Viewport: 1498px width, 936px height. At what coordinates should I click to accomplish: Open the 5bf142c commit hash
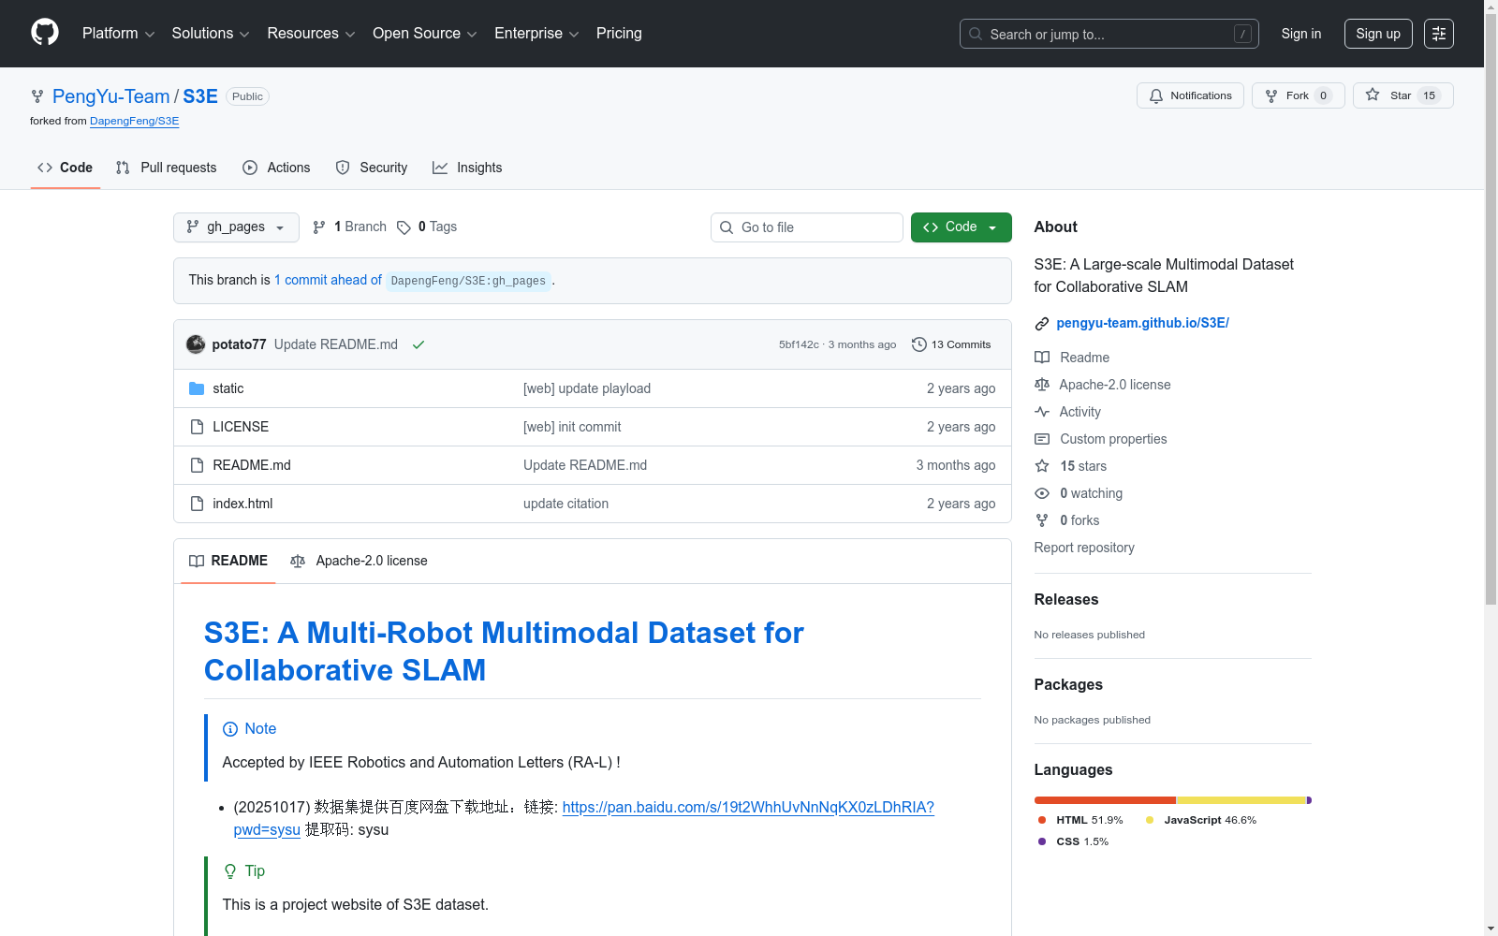coord(799,344)
